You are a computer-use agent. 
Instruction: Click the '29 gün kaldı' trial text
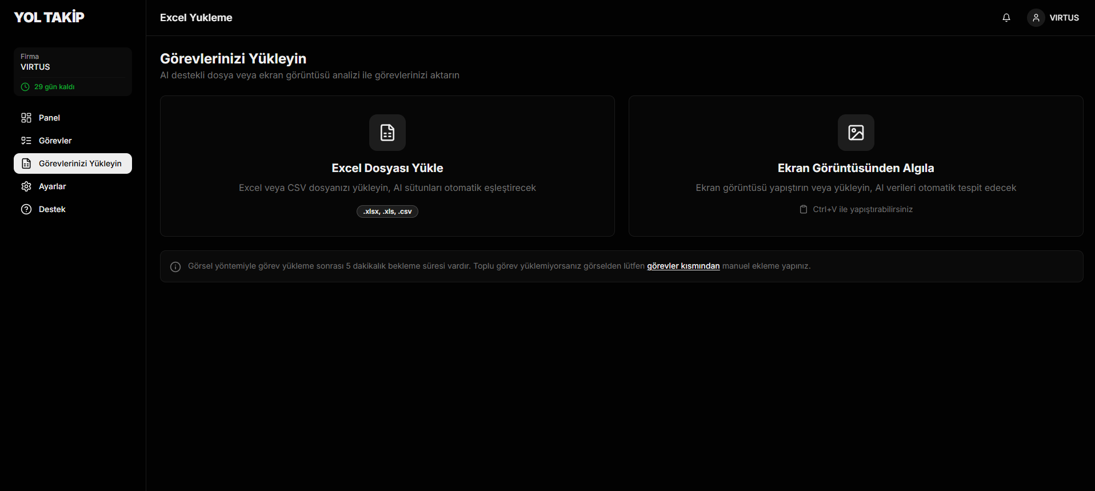[x=54, y=87]
